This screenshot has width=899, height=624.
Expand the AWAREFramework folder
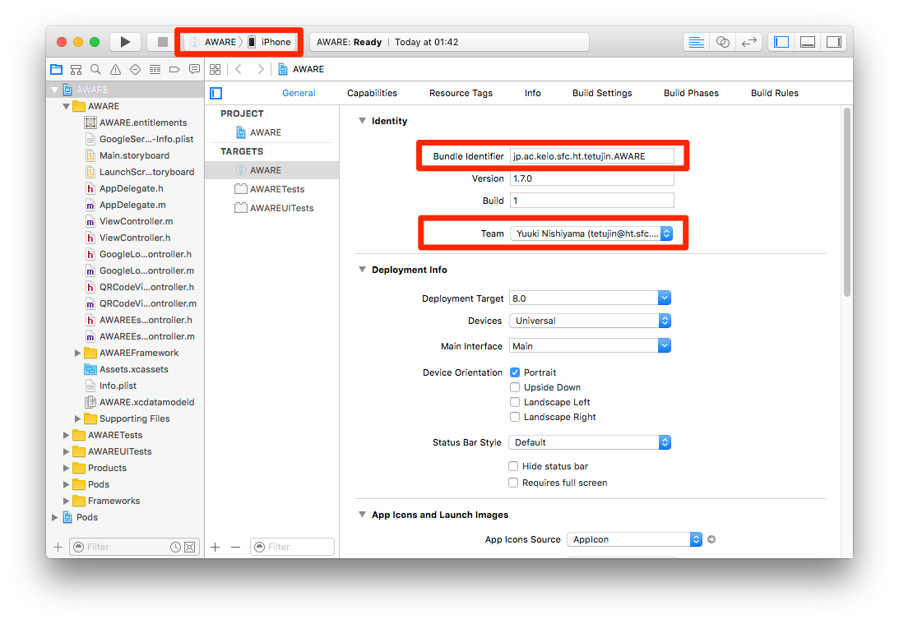(77, 353)
